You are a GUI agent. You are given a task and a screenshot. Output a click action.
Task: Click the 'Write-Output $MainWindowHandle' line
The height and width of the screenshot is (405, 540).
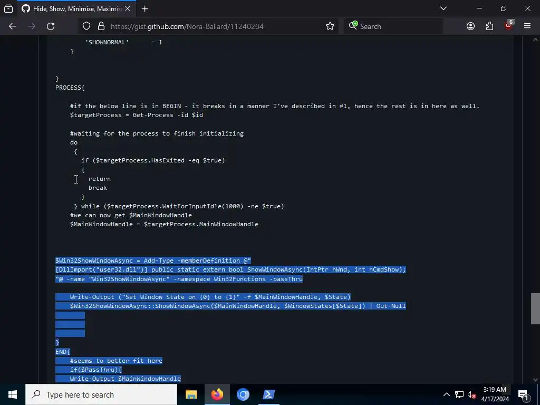[126, 379]
